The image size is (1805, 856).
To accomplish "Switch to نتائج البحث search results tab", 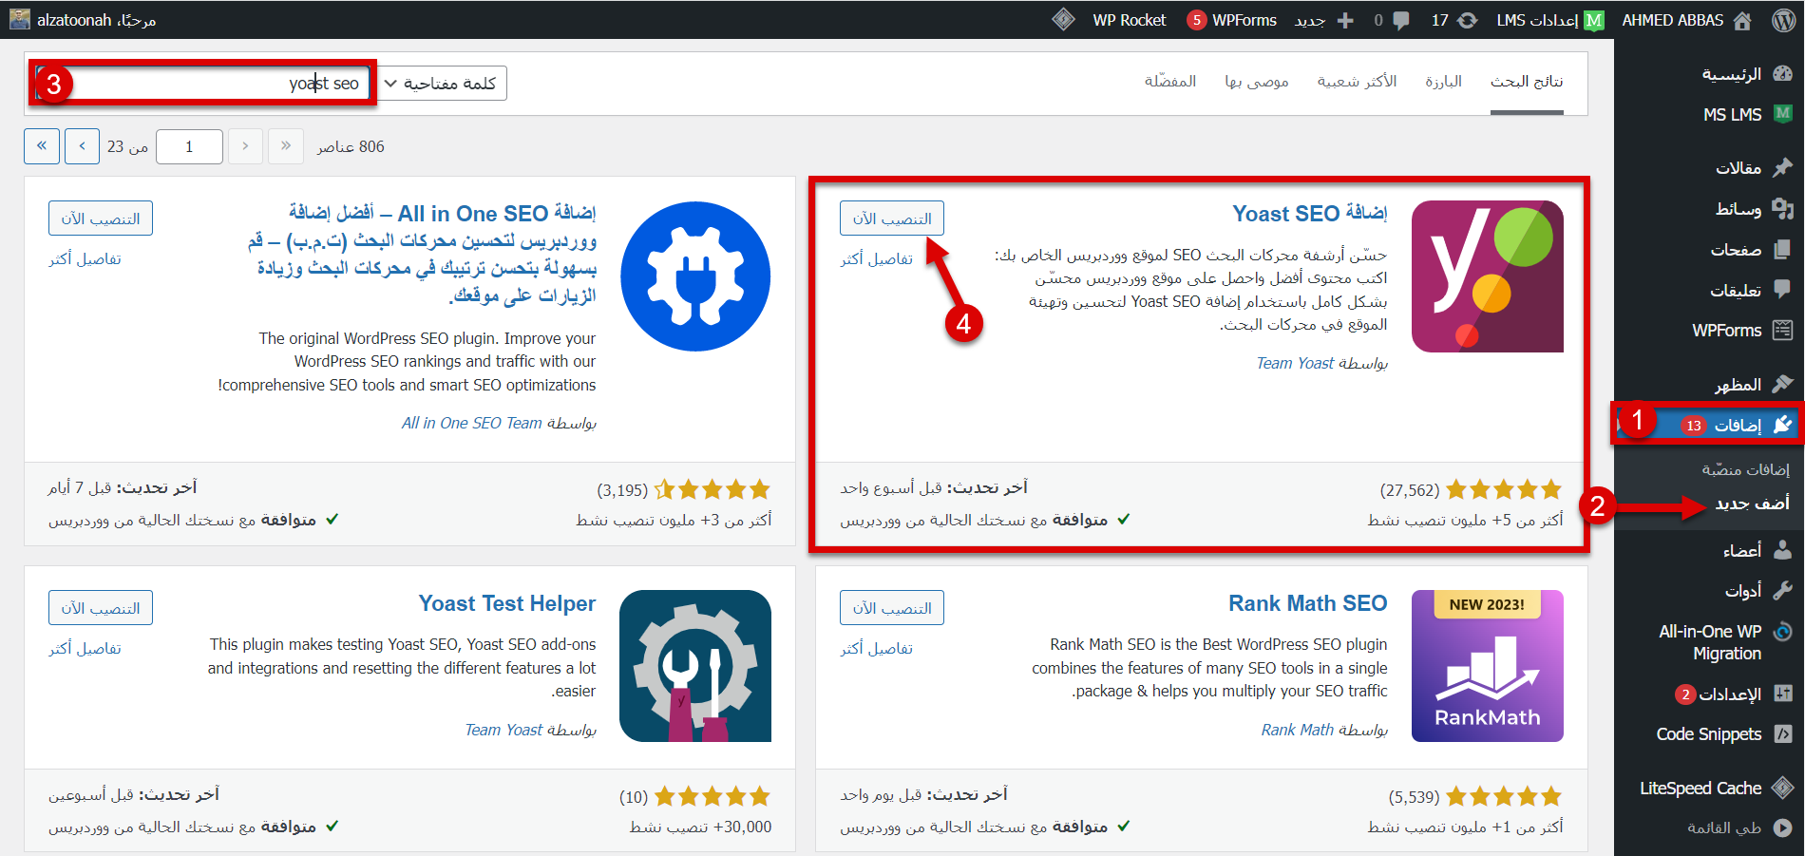I will 1527,82.
